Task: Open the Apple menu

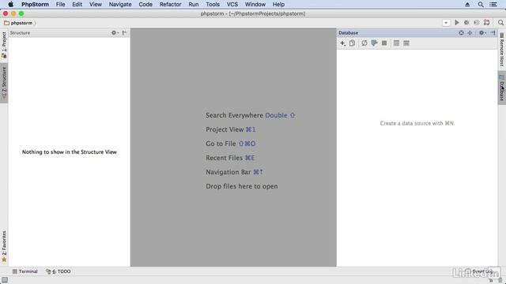Action: (x=10, y=4)
